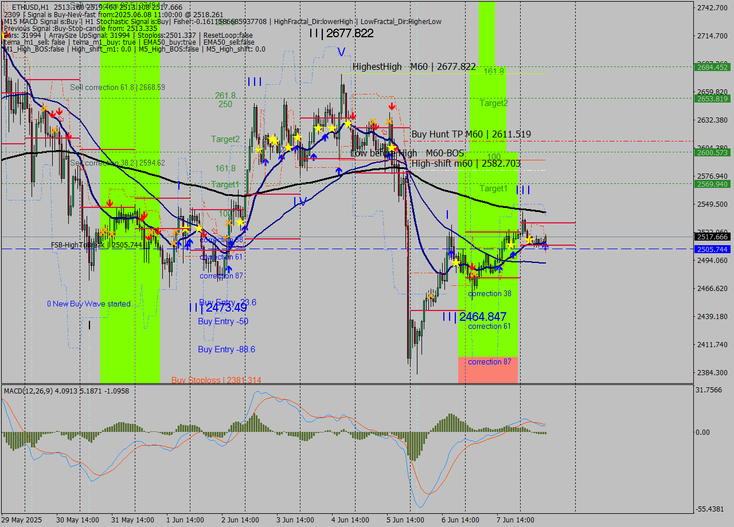The image size is (734, 527).
Task: Click a blue buy arrow near the 6 Jun lows
Action: pyautogui.click(x=499, y=268)
